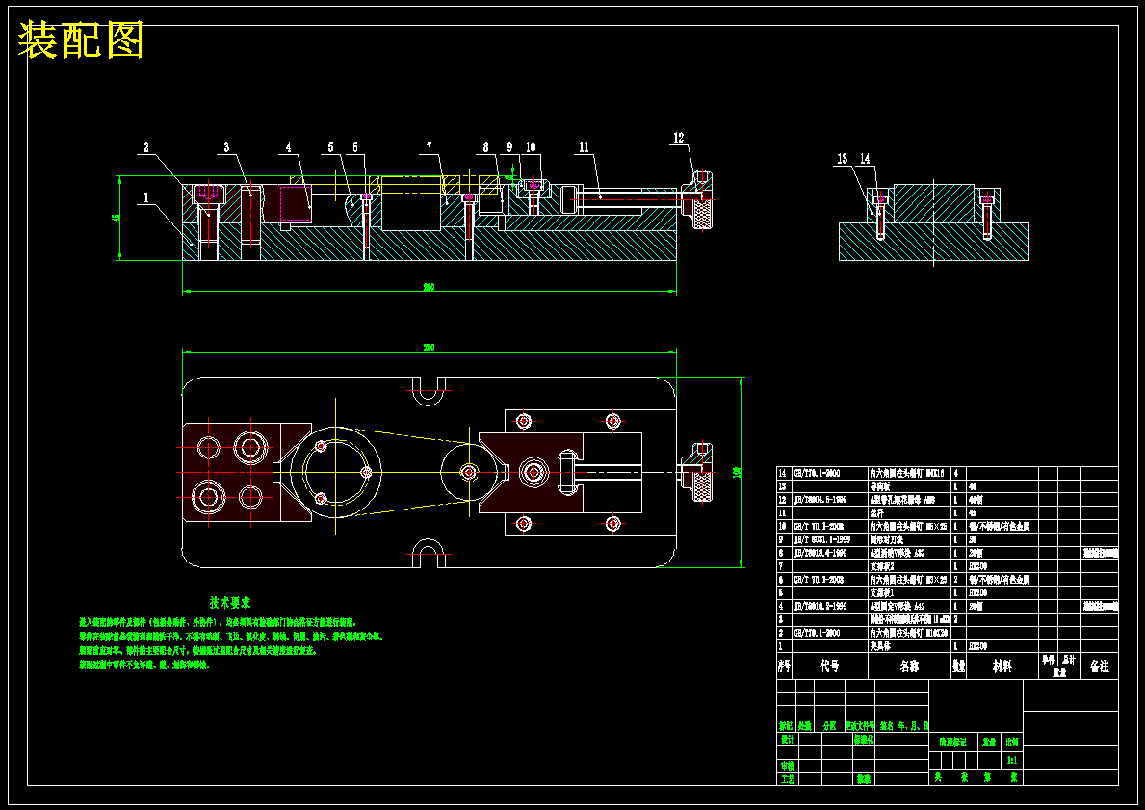Click the 工艺 label in the title block
This screenshot has width=1145, height=810.
[787, 779]
